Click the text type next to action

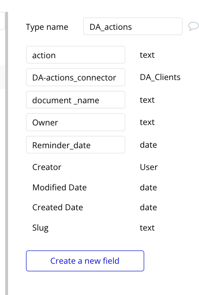coord(147,55)
